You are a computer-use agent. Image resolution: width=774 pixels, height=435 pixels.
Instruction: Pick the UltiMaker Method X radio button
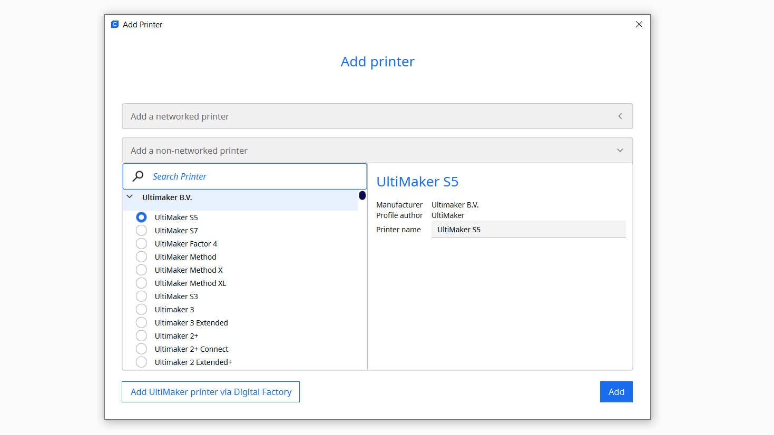[x=141, y=270]
